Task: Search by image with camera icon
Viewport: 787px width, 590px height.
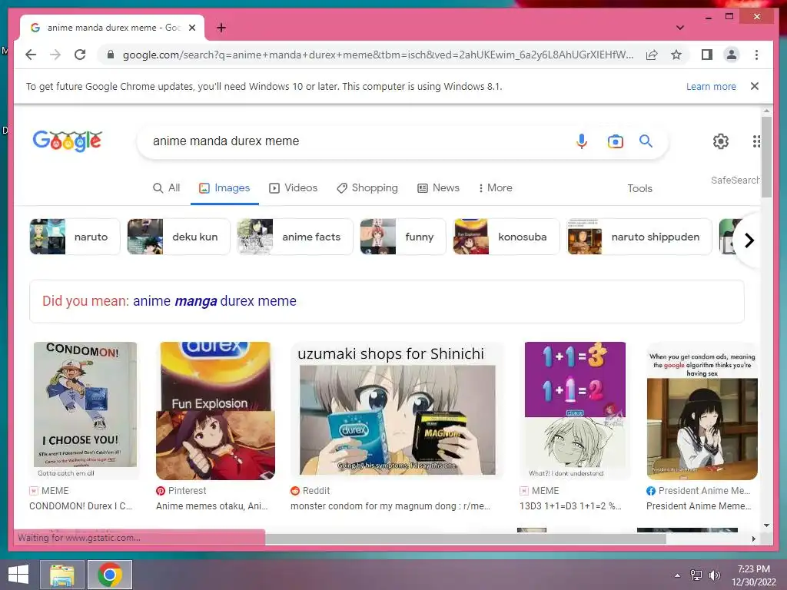Action: [616, 141]
